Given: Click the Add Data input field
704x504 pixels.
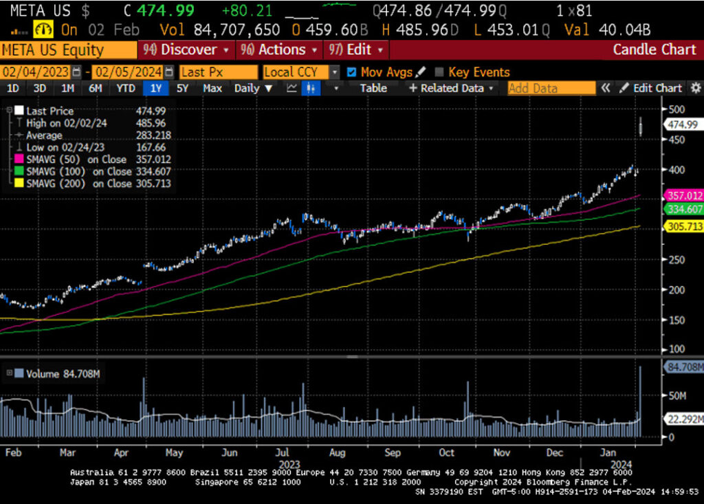Looking at the screenshot, I should point(551,88).
